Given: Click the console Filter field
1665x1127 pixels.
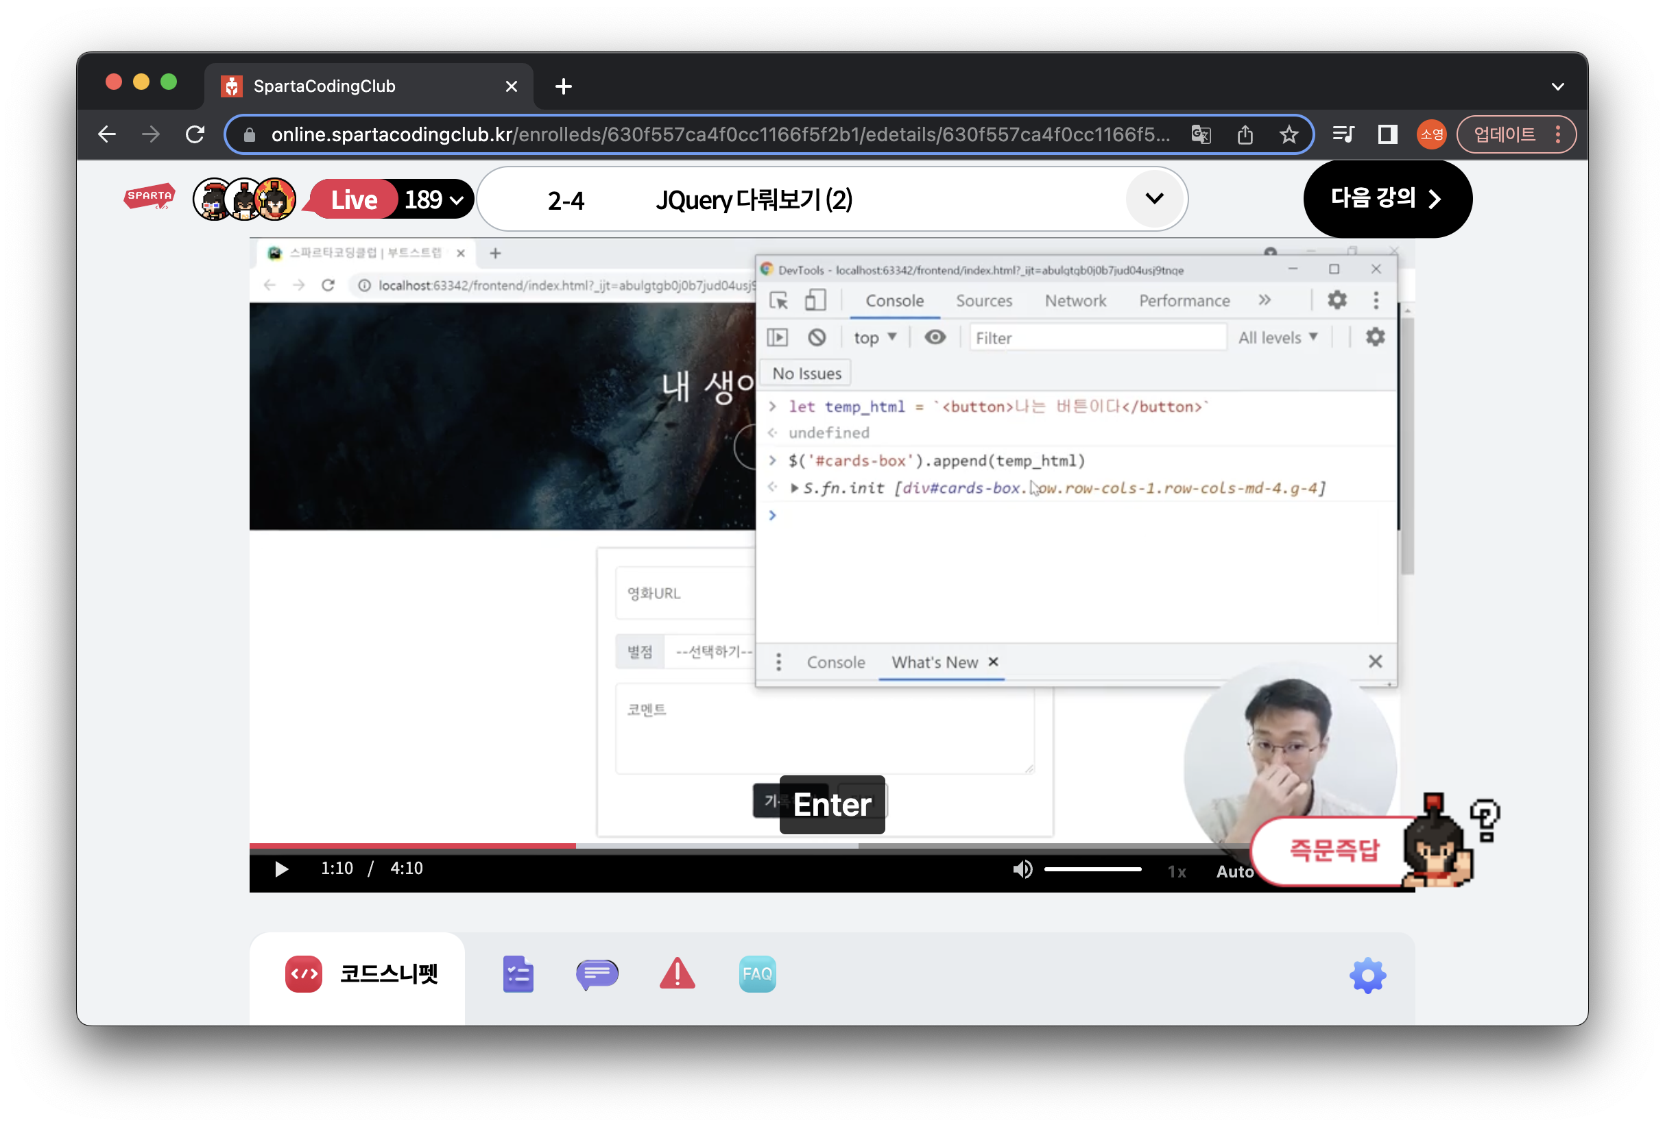Looking at the screenshot, I should click(1098, 337).
